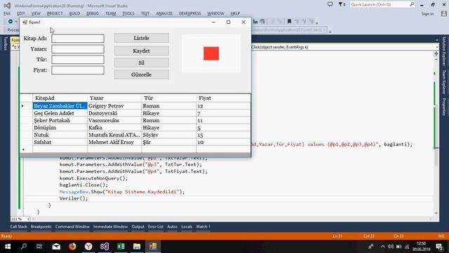Image resolution: width=449 pixels, height=253 pixels.
Task: Open the notifications filter flag icon
Action: click(342, 4)
